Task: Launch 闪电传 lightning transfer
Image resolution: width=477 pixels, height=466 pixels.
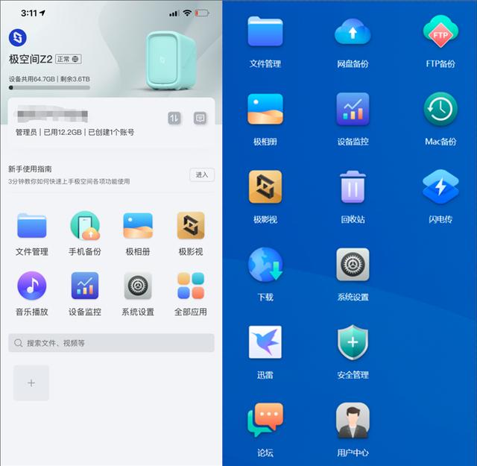Action: [x=440, y=186]
